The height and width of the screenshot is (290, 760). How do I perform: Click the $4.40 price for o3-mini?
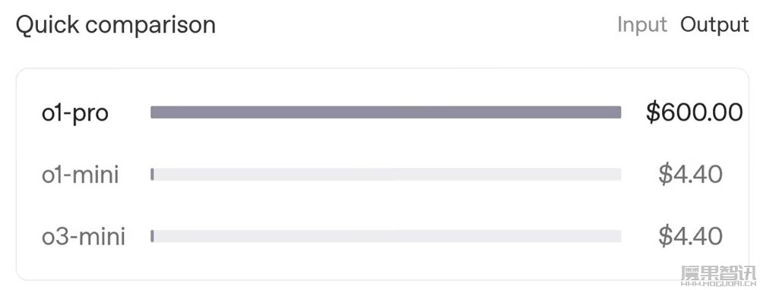point(690,236)
